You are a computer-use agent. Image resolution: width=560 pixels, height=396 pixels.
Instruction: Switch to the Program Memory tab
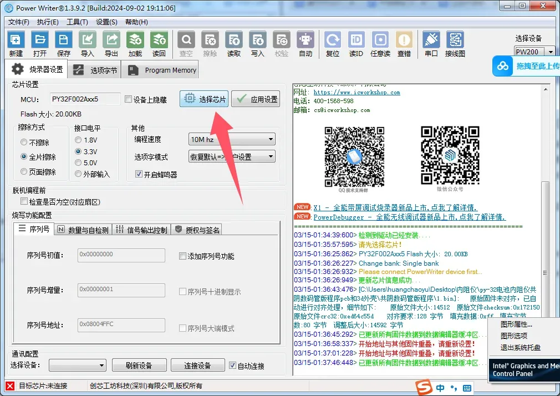(x=160, y=70)
